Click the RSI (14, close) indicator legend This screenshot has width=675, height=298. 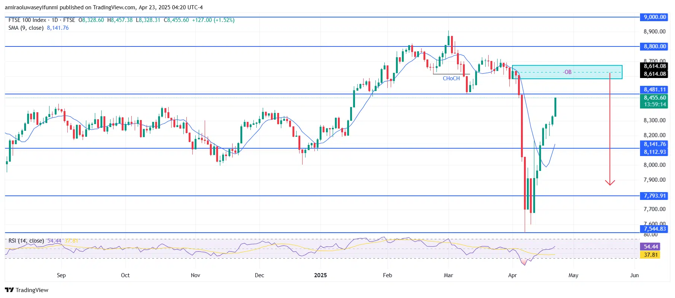pos(26,241)
